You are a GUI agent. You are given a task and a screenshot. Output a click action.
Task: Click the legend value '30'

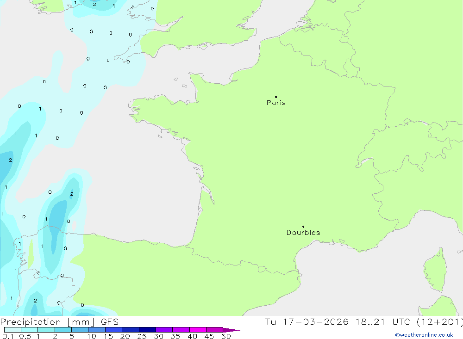(x=159, y=336)
